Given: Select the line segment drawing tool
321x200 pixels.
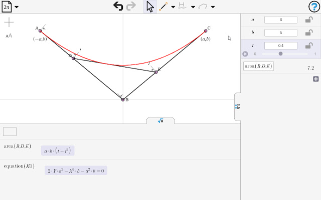Looking at the screenshot, I should [x=163, y=7].
